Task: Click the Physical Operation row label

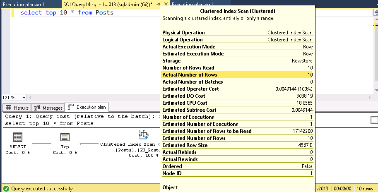Action: click(x=183, y=33)
